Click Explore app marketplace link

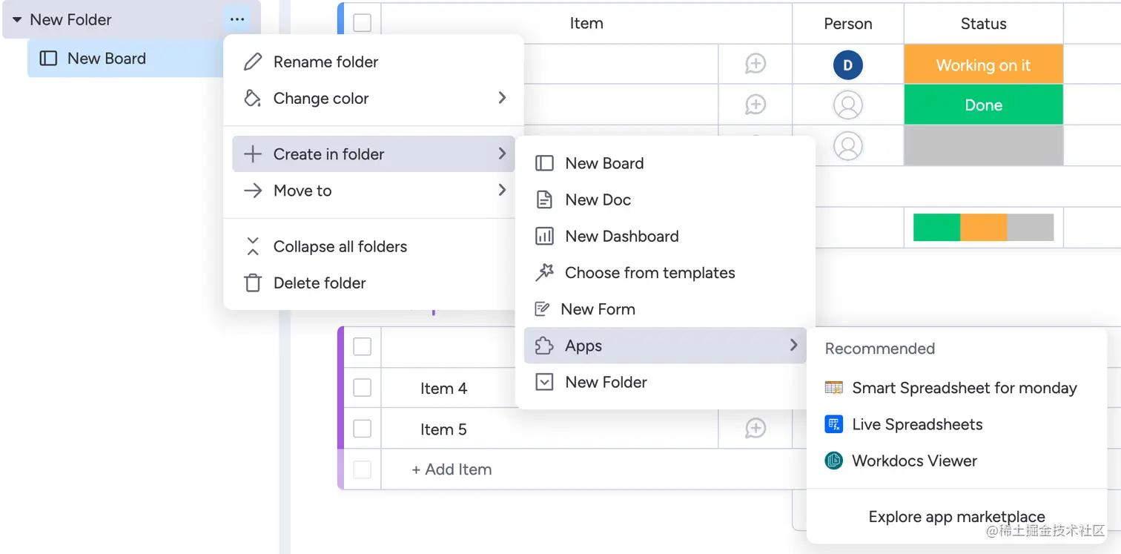956,516
